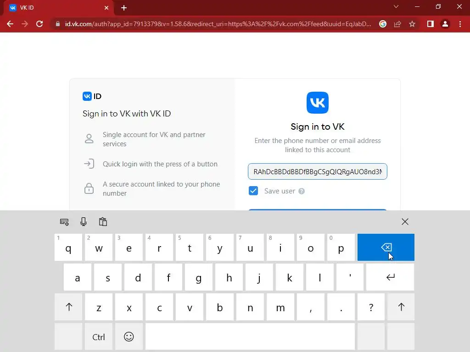Click the address bar URL
The height and width of the screenshot is (352, 470).
point(218,24)
